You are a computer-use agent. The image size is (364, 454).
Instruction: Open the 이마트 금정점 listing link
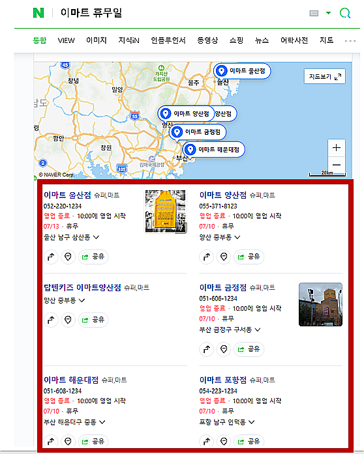pyautogui.click(x=222, y=287)
